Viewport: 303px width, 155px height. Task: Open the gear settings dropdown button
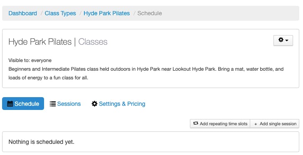pyautogui.click(x=283, y=41)
